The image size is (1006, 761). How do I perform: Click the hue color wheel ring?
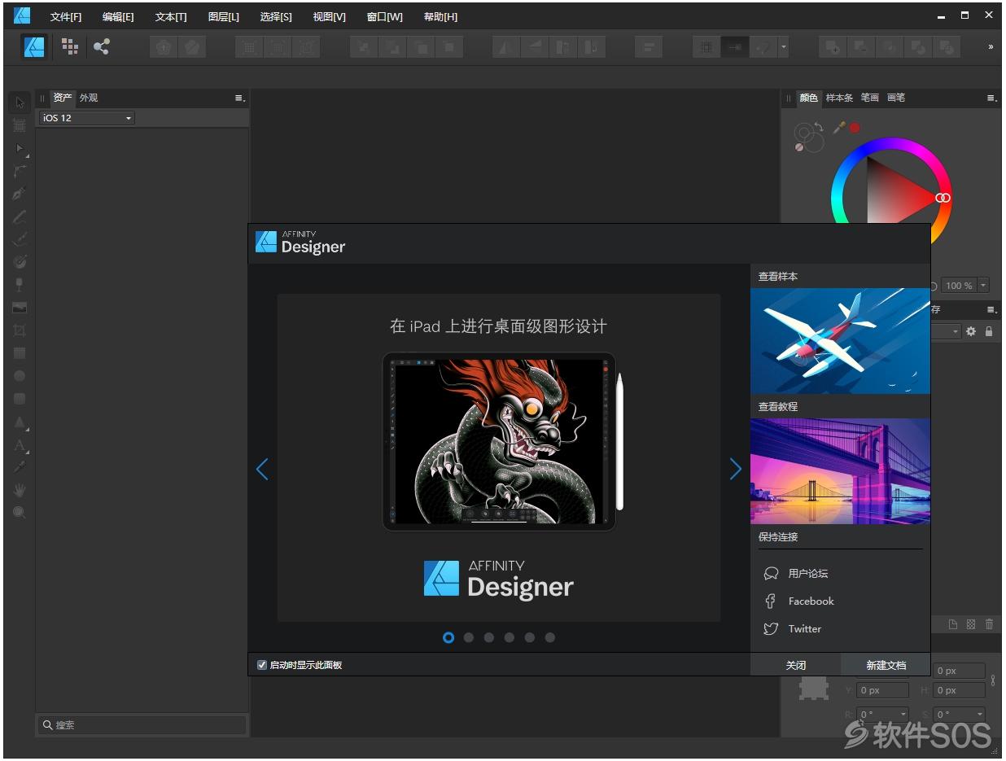(891, 145)
